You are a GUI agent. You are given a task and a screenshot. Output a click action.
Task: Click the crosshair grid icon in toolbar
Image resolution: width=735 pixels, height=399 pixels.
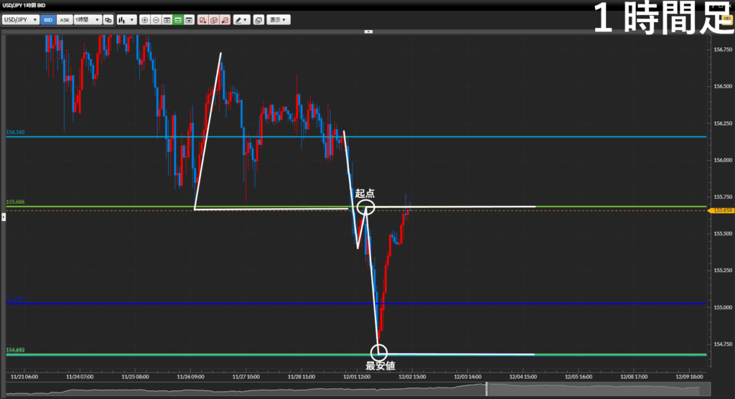coord(167,20)
